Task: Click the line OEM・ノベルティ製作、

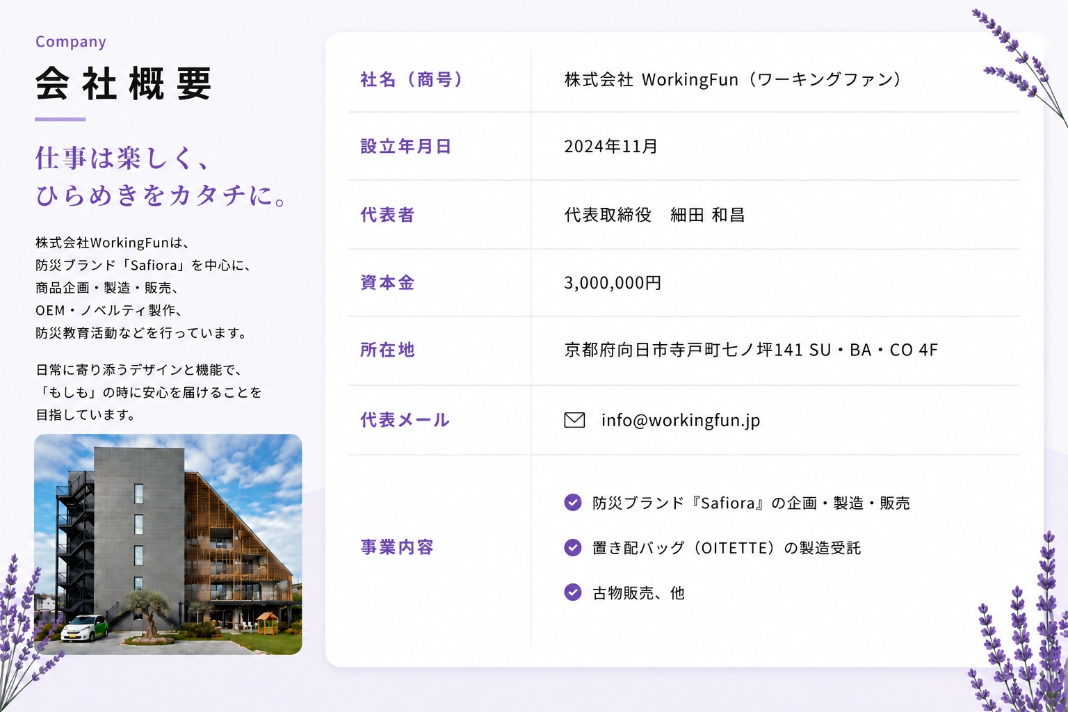Action: point(109,310)
